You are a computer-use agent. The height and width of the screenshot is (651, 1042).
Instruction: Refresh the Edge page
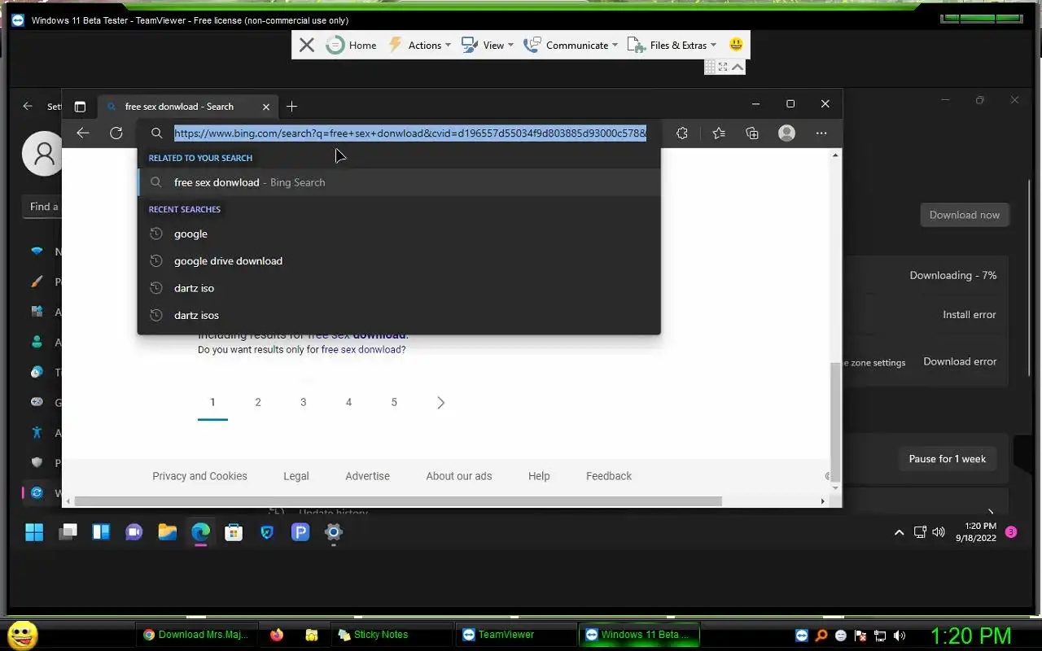[x=116, y=133]
